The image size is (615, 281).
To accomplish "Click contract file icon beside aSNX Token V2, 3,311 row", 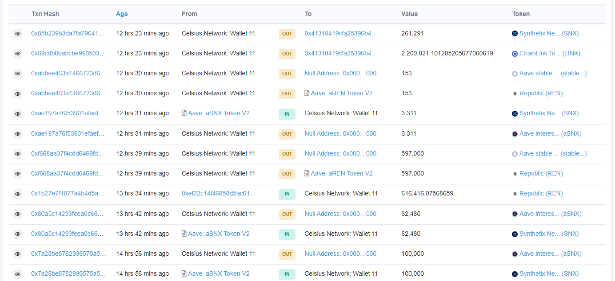I will pos(184,113).
